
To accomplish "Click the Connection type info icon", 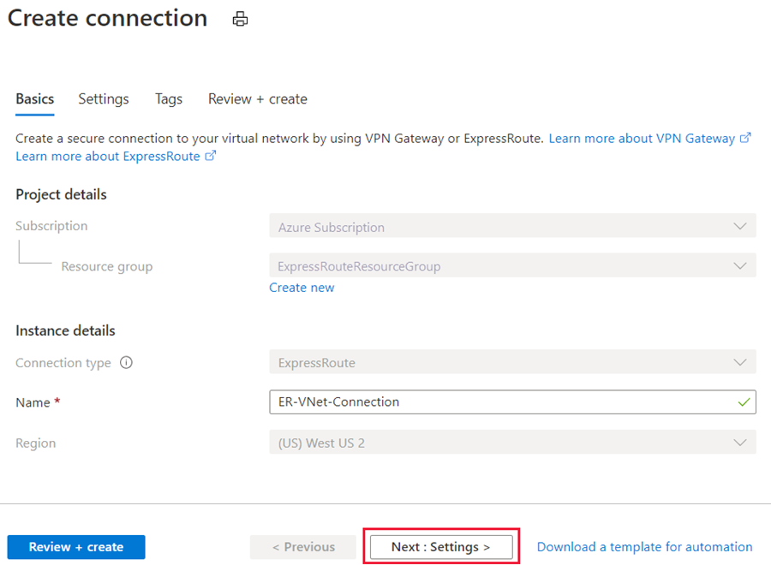I will [126, 363].
